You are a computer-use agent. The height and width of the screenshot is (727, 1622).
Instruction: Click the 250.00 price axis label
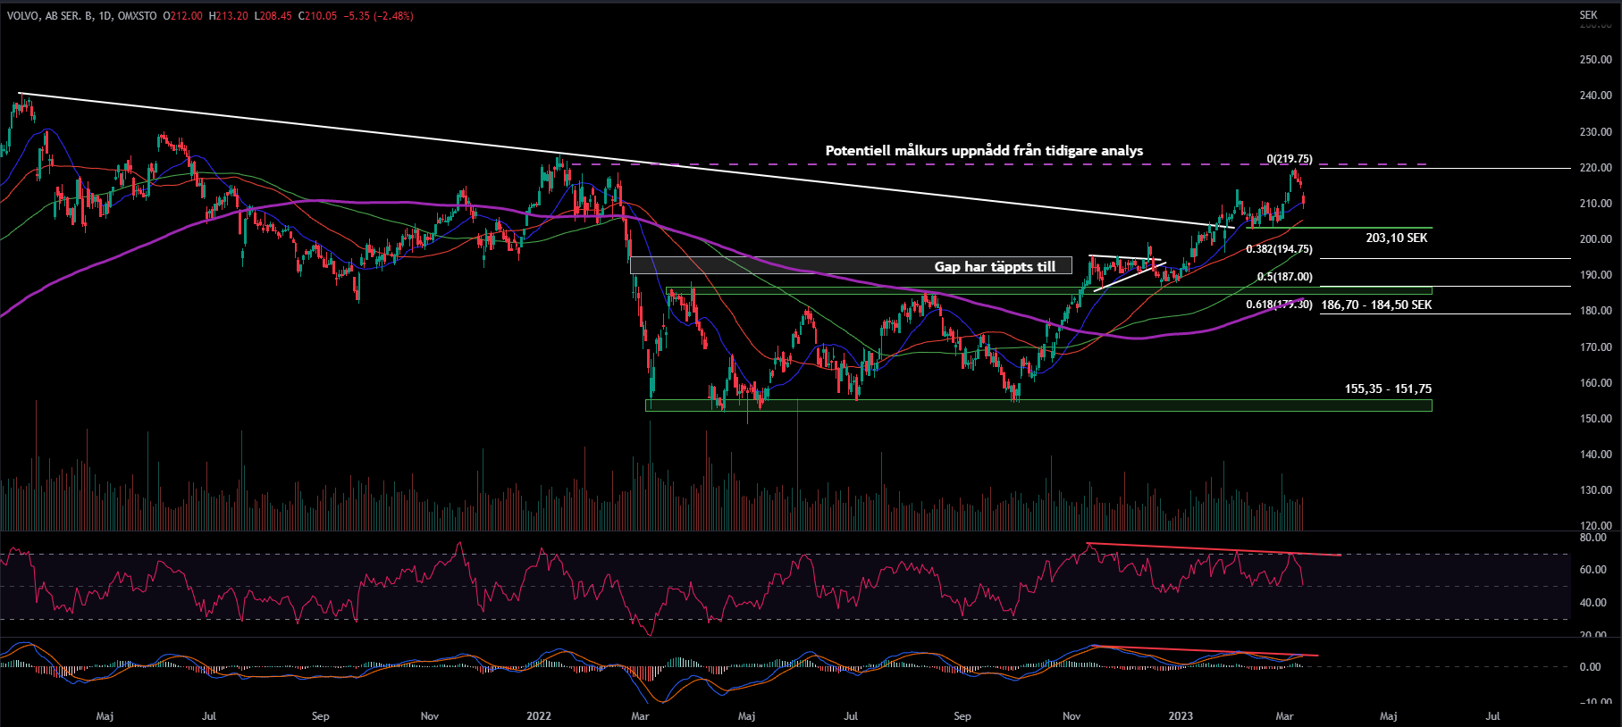coord(1595,60)
